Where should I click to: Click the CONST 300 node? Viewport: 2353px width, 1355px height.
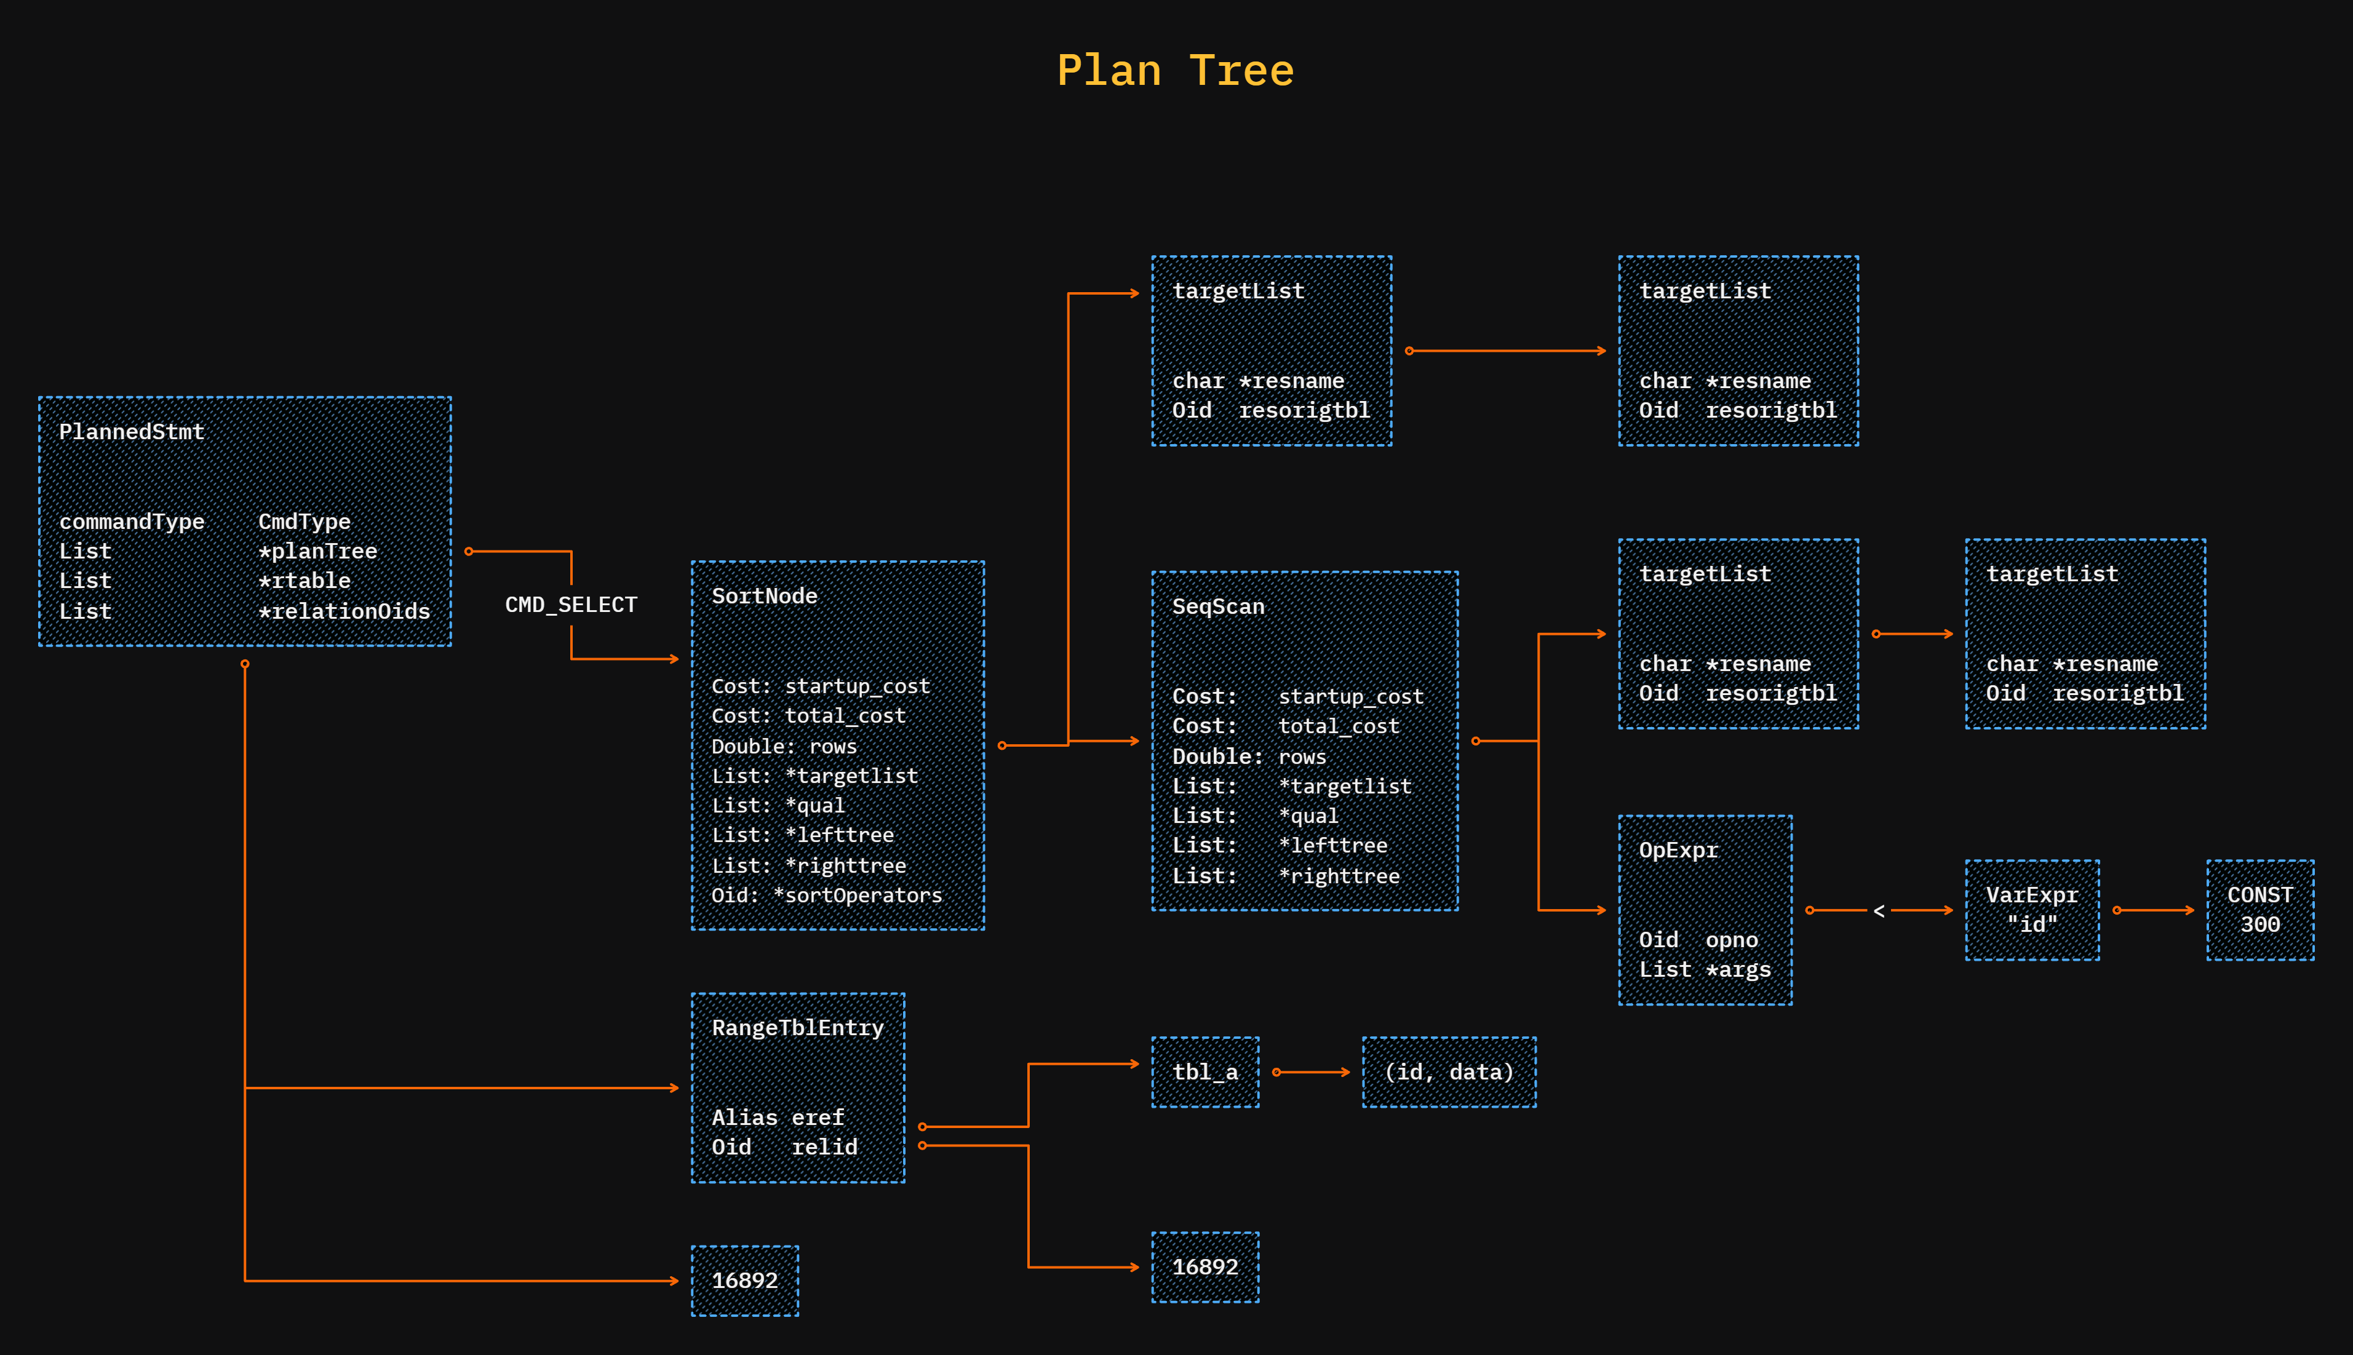point(2260,909)
